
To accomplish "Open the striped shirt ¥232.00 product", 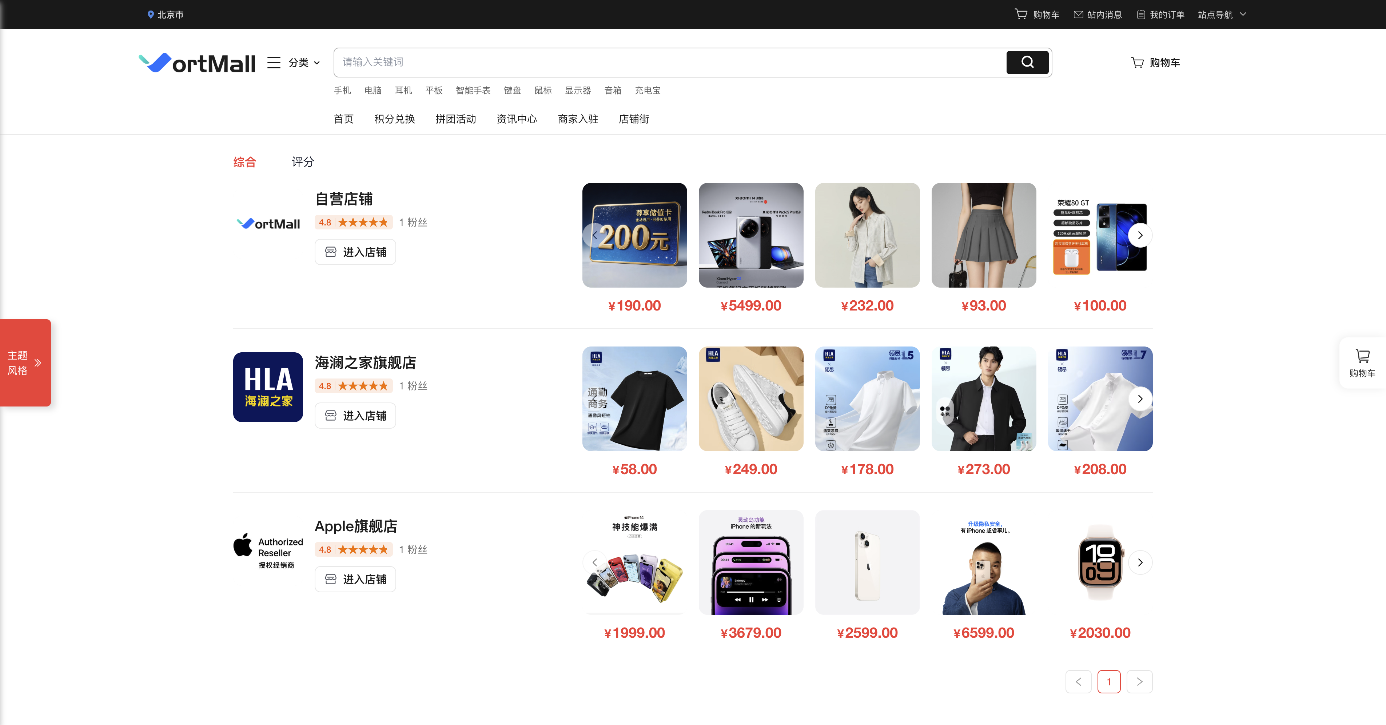I will pos(867,235).
